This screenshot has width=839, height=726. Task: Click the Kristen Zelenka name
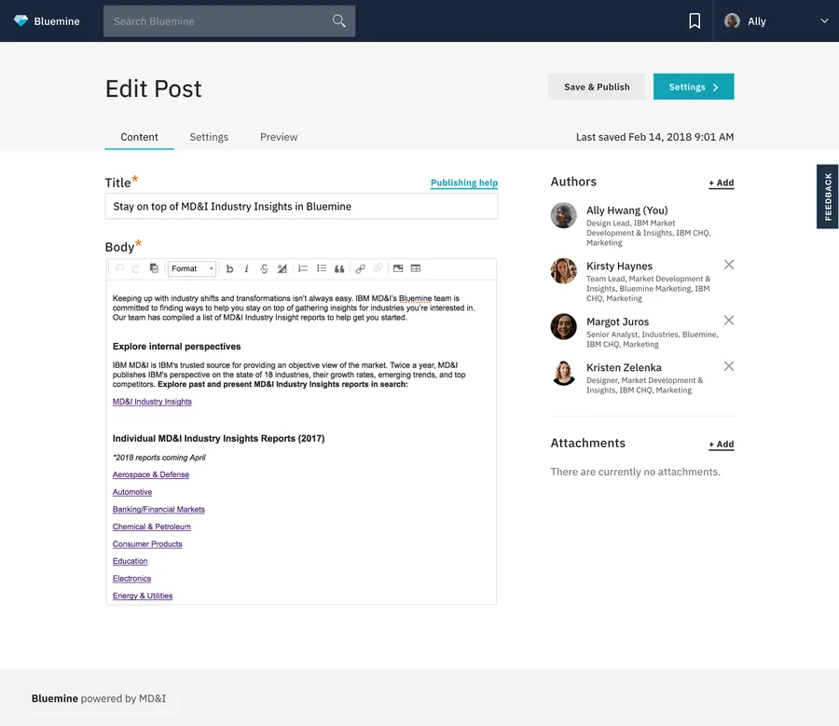(x=624, y=367)
